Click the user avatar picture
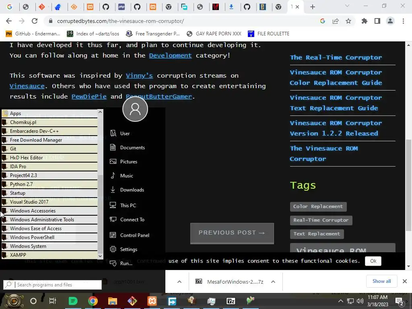The image size is (412, 309). click(135, 109)
